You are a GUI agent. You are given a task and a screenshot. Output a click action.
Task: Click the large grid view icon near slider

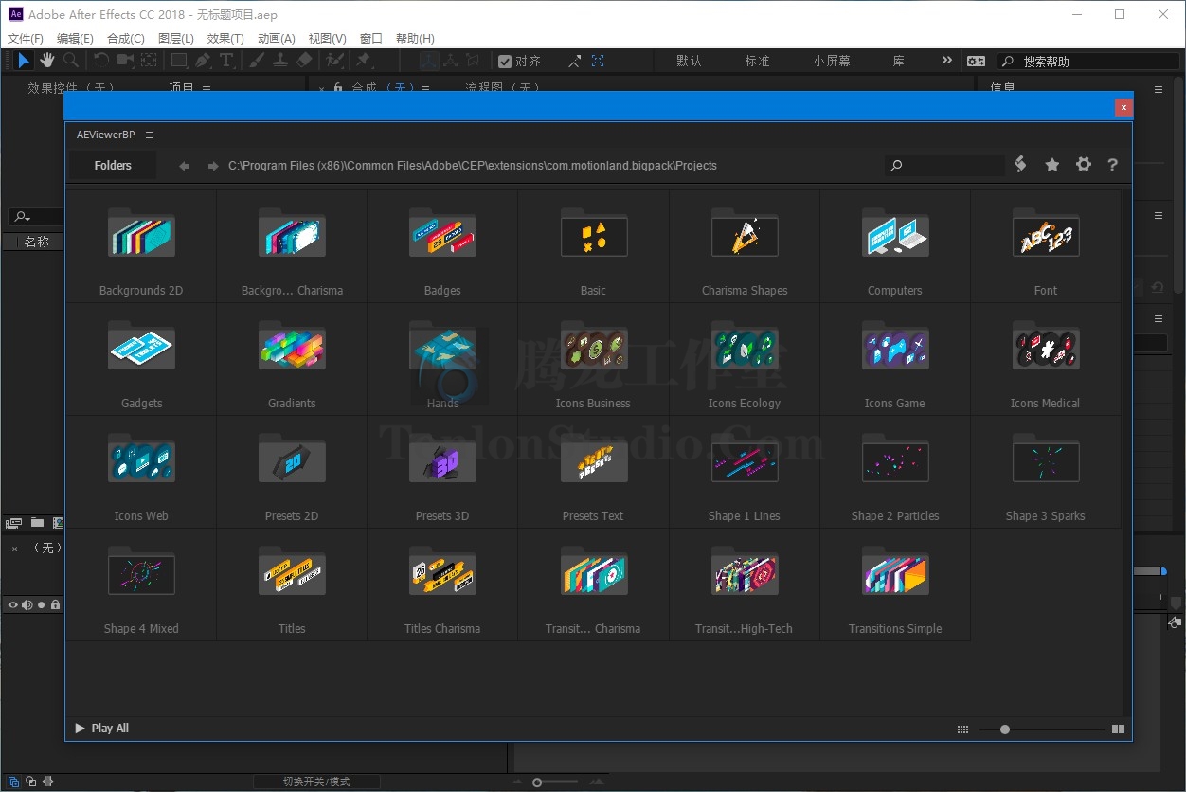tap(1118, 729)
